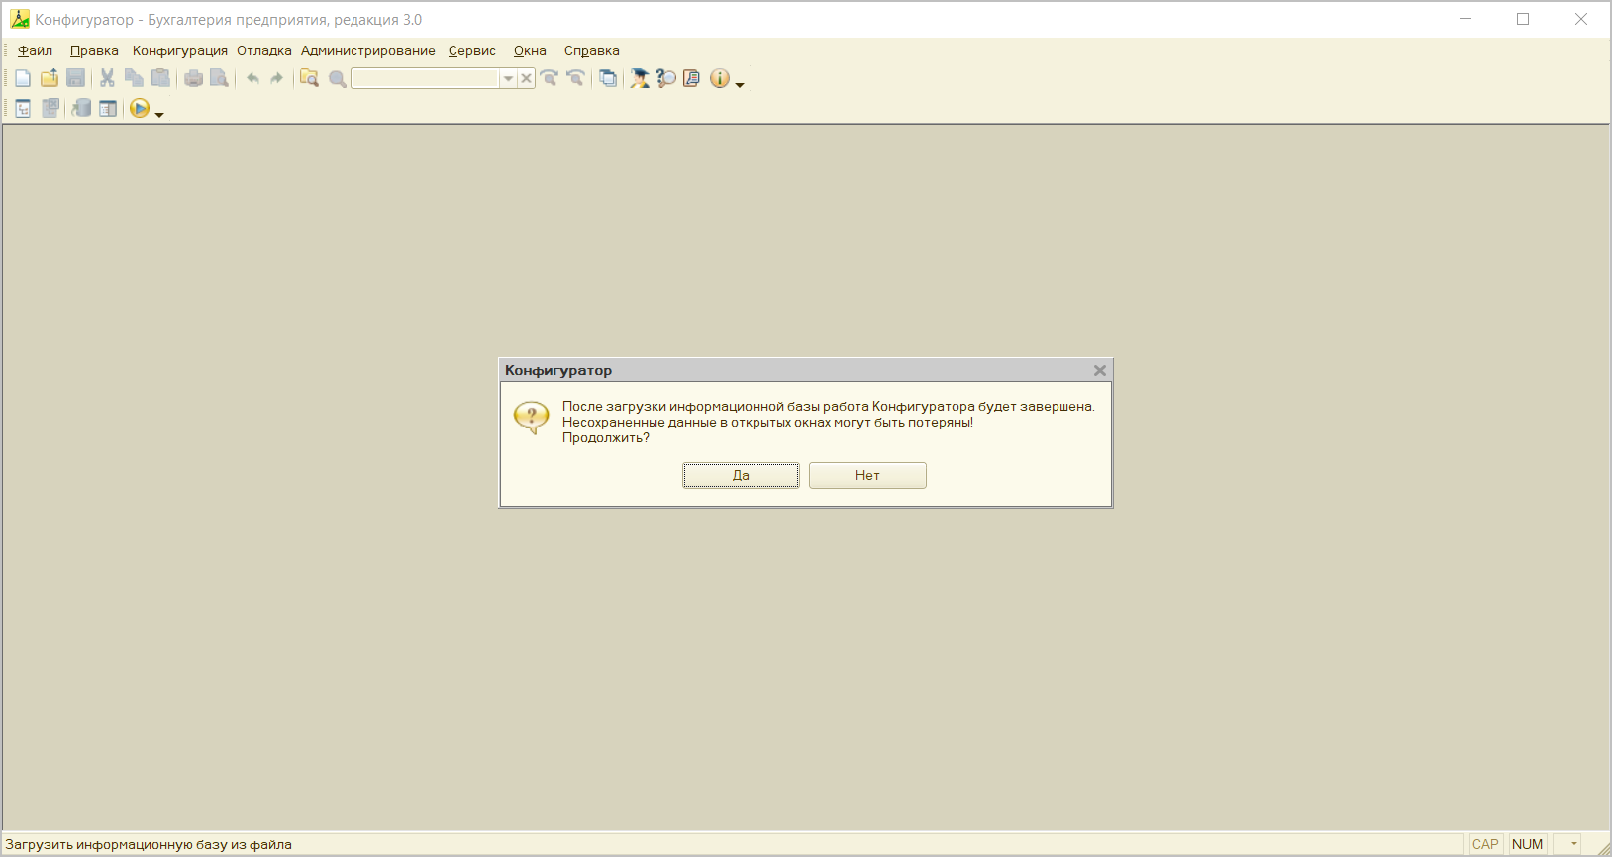Open the Правка menu
The width and height of the screenshot is (1612, 857).
pos(94,51)
